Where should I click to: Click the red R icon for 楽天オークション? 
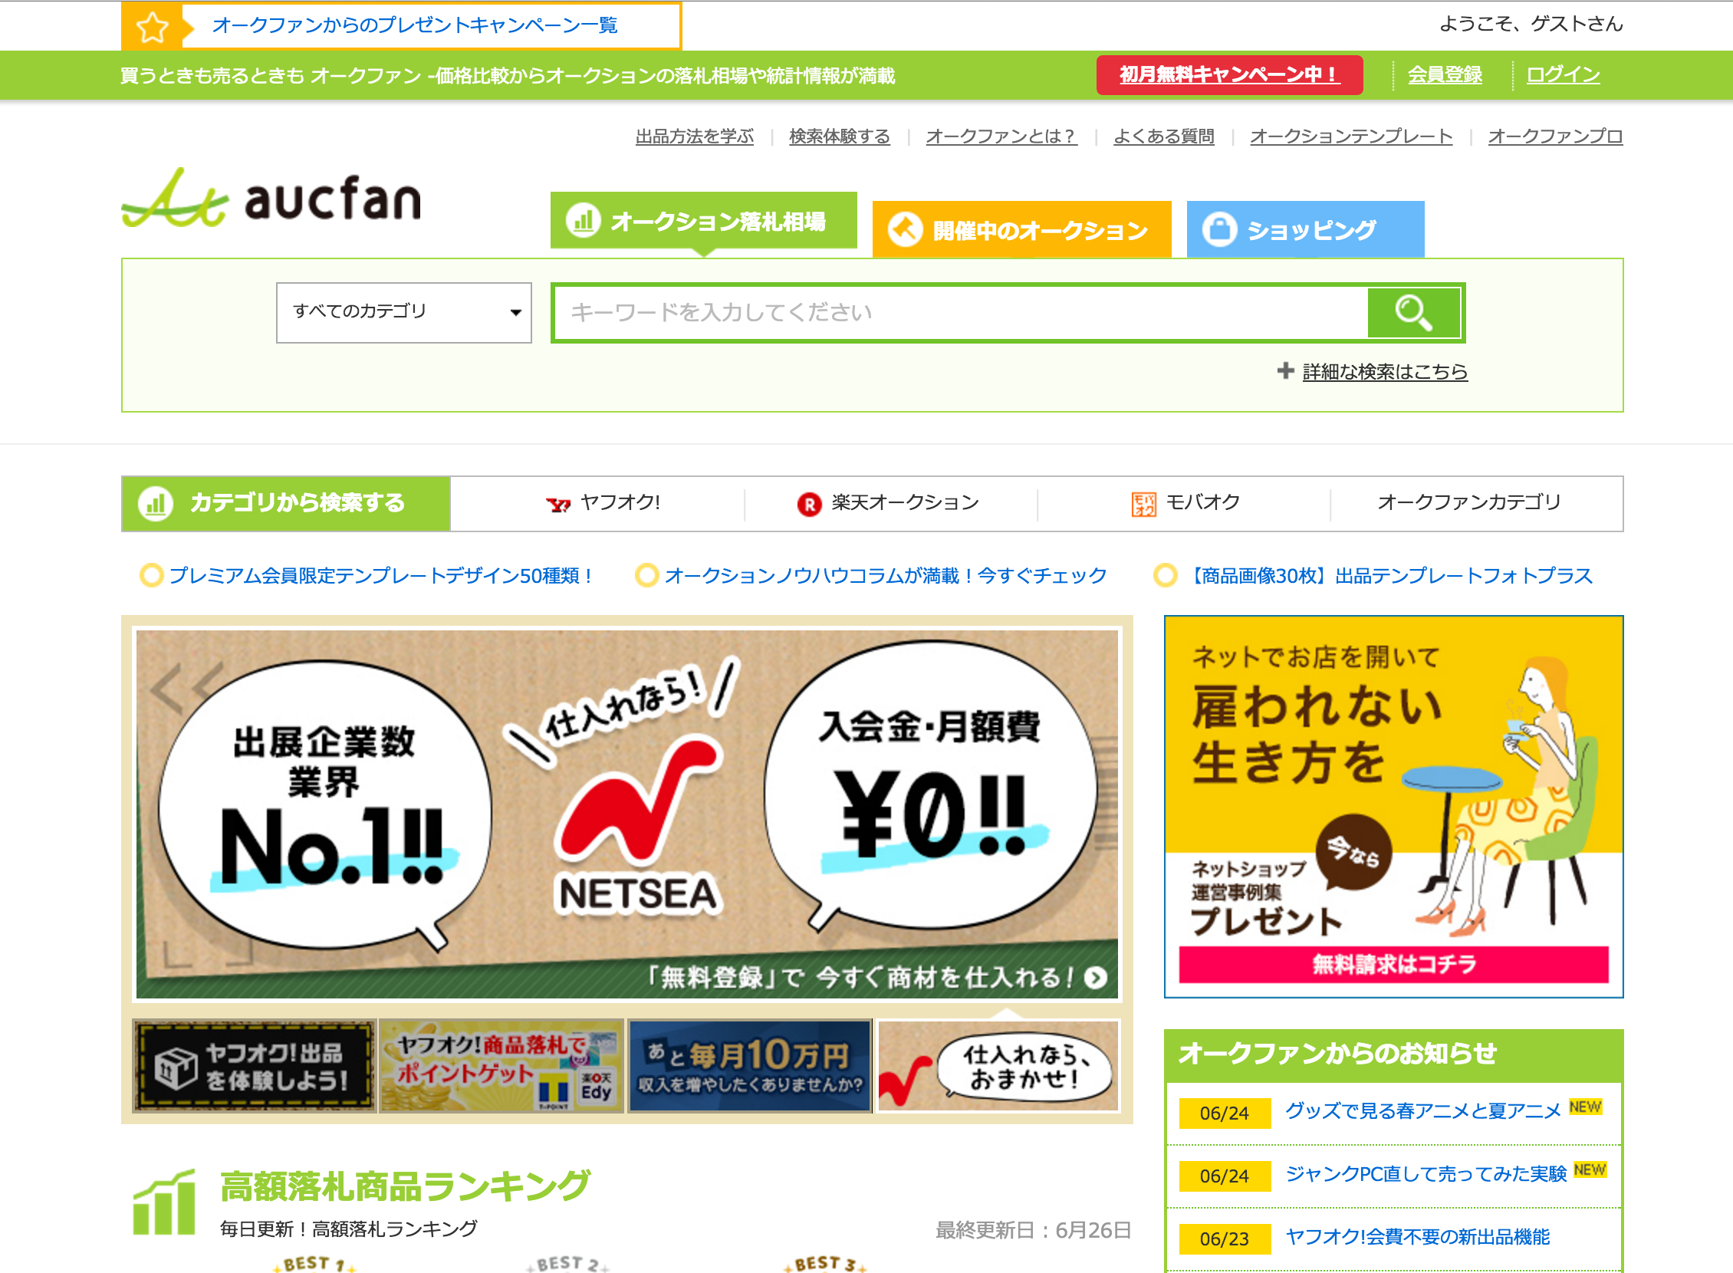tap(807, 502)
